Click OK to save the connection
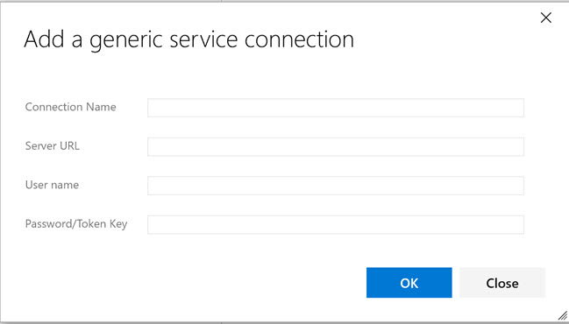The width and height of the screenshot is (569, 324). click(x=409, y=283)
